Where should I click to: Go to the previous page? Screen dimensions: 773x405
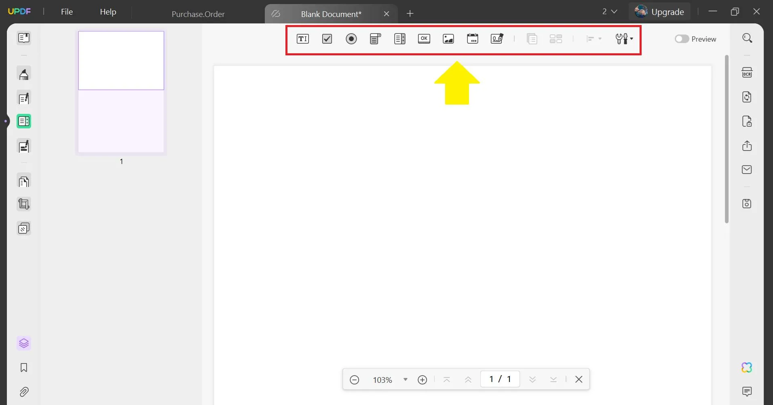(468, 380)
